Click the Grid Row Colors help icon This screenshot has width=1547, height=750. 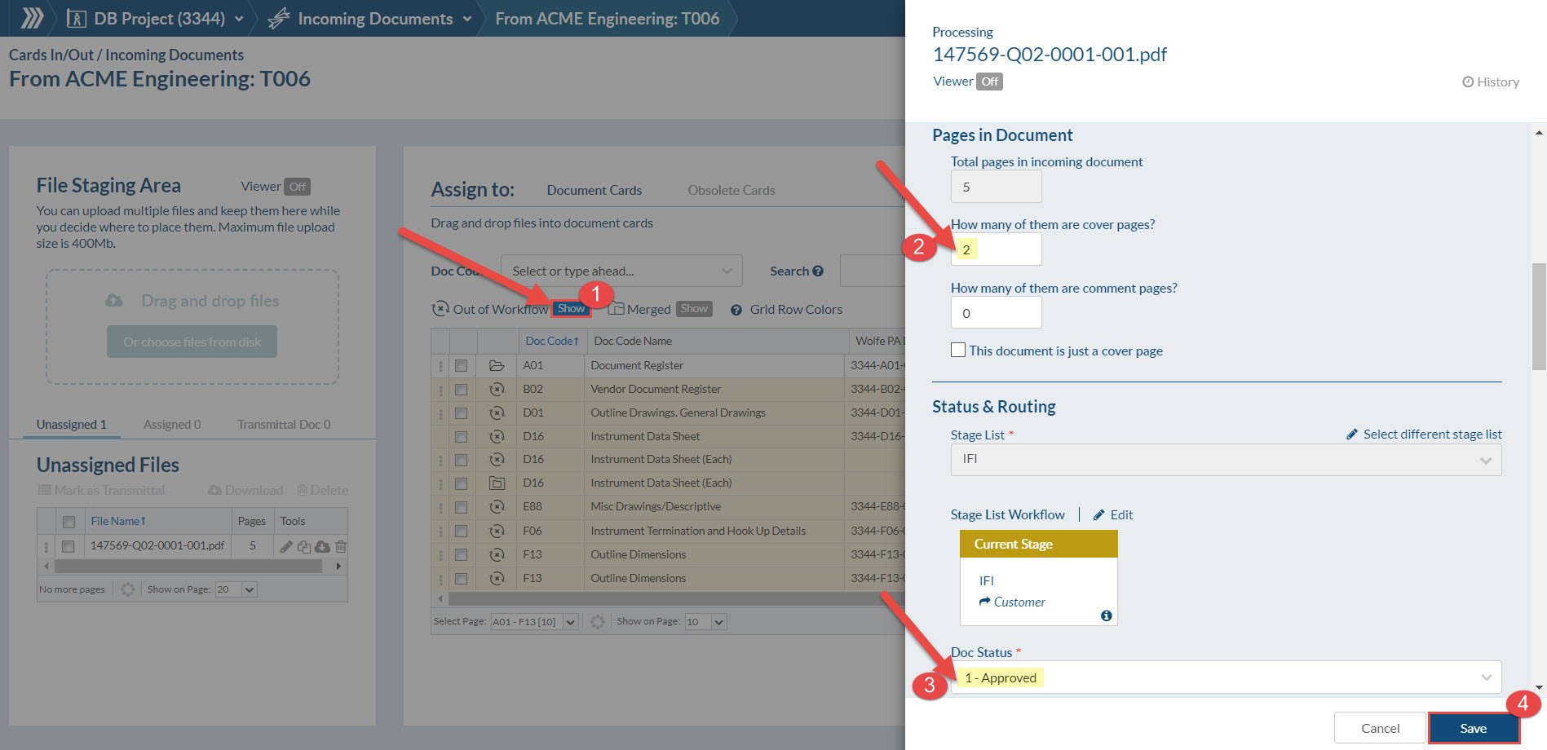tap(736, 310)
